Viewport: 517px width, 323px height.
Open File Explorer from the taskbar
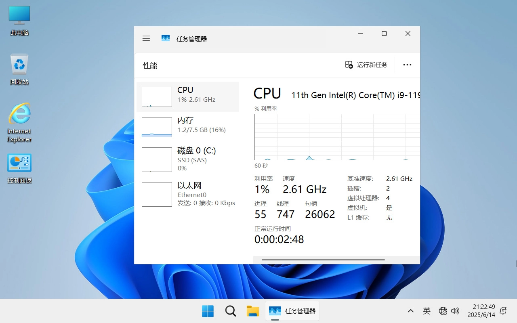click(253, 311)
